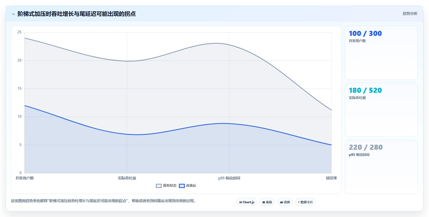Click the 并发用户数 x-axis label
Viewport: 429px width, 217px height.
(24, 178)
